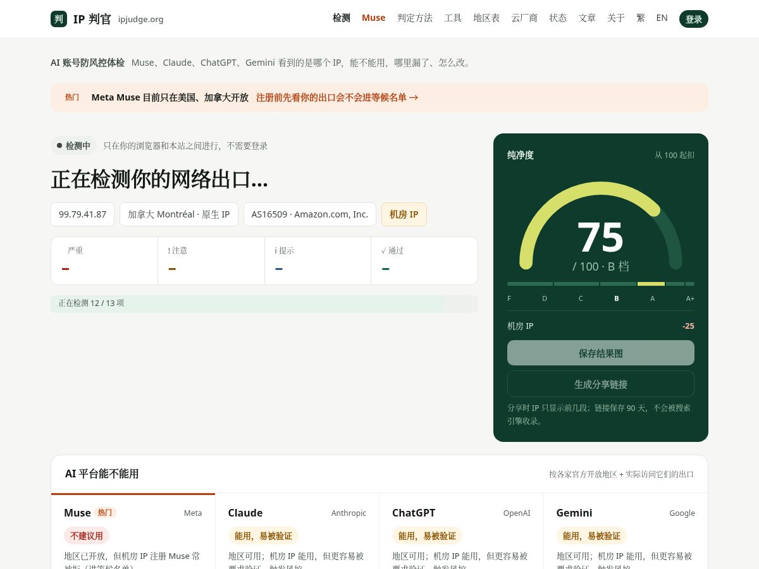Select the 提示 summary cell
This screenshot has height=569, width=759.
point(318,260)
